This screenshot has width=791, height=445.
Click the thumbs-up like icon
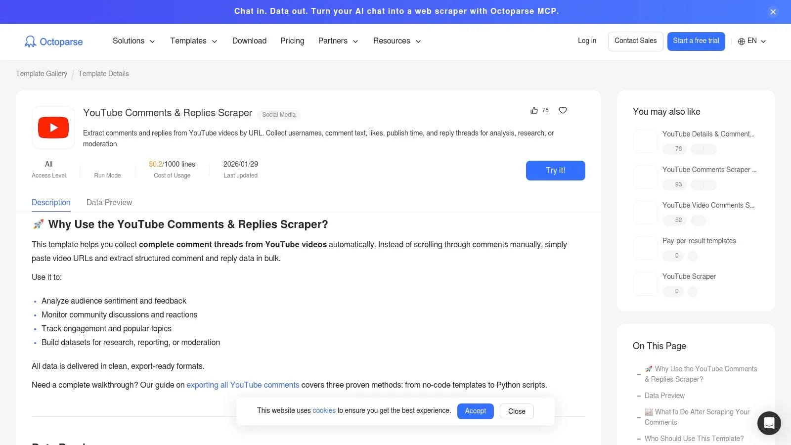coord(534,110)
